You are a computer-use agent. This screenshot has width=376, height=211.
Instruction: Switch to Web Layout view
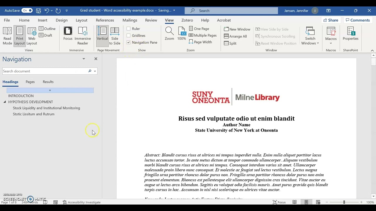point(32,36)
